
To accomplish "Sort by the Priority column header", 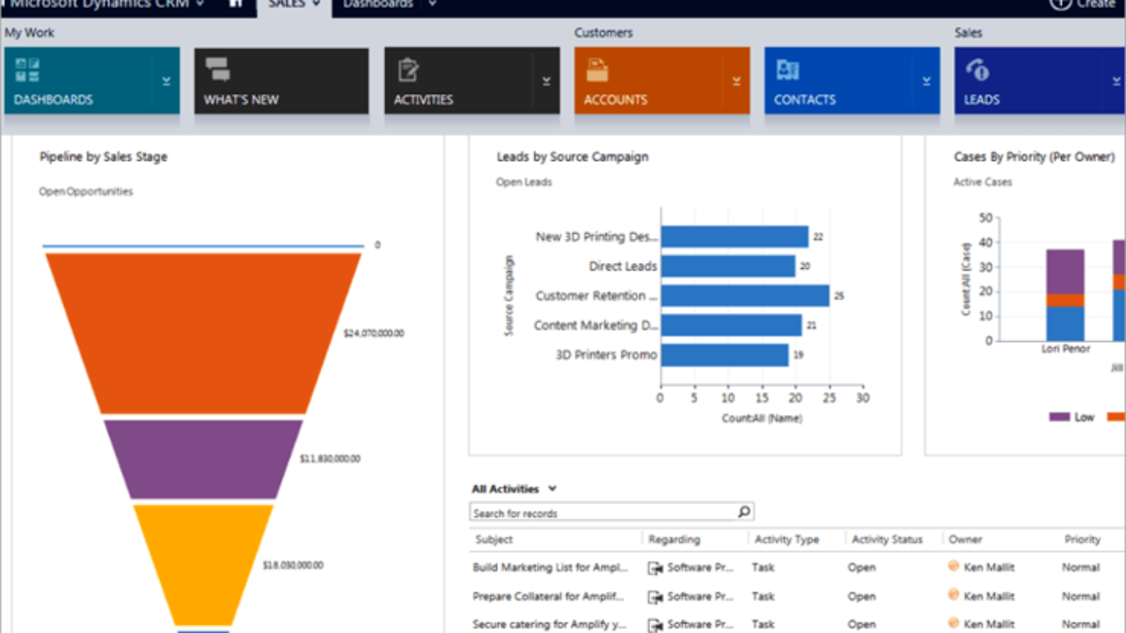I will [1082, 540].
